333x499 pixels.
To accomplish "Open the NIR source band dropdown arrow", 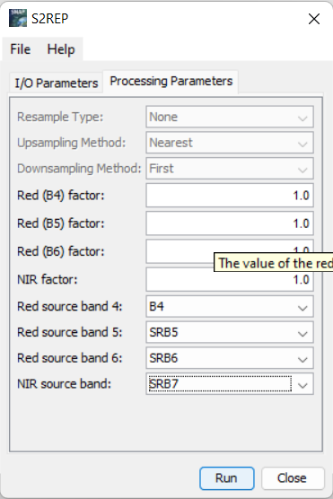I will [x=302, y=385].
